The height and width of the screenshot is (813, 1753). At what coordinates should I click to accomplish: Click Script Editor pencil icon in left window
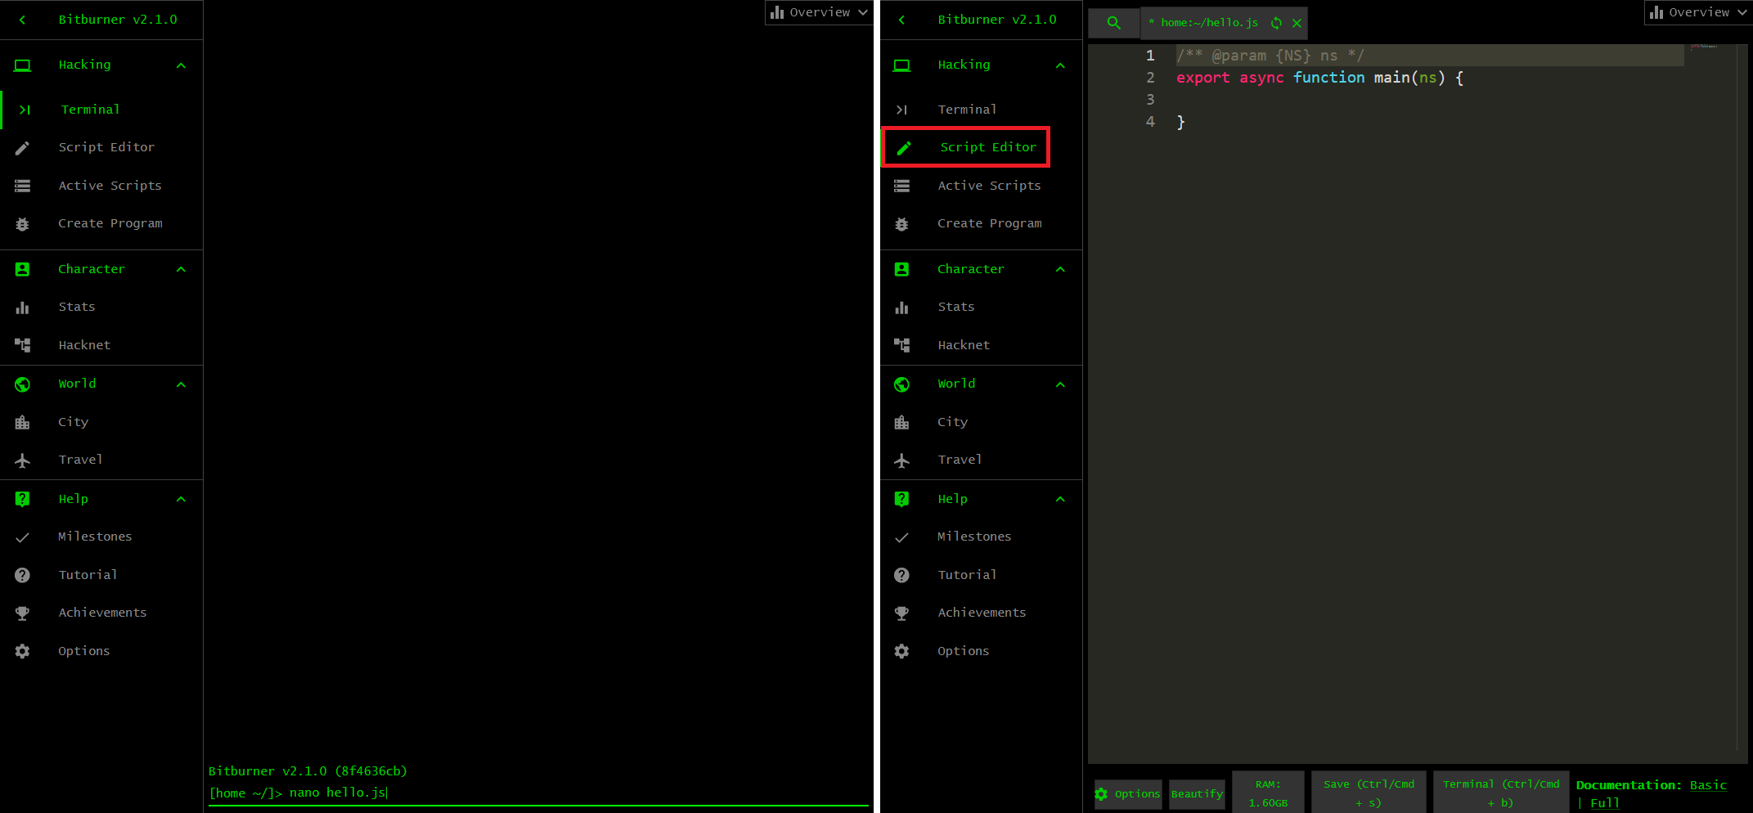[x=22, y=148]
